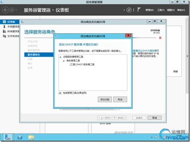Open the 工具(T) menu
The width and height of the screenshot is (190, 142).
point(161,10)
